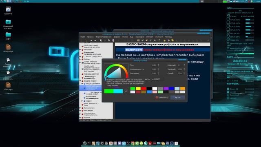Open the софт desktop folder
The image size is (261, 147).
(8, 36)
